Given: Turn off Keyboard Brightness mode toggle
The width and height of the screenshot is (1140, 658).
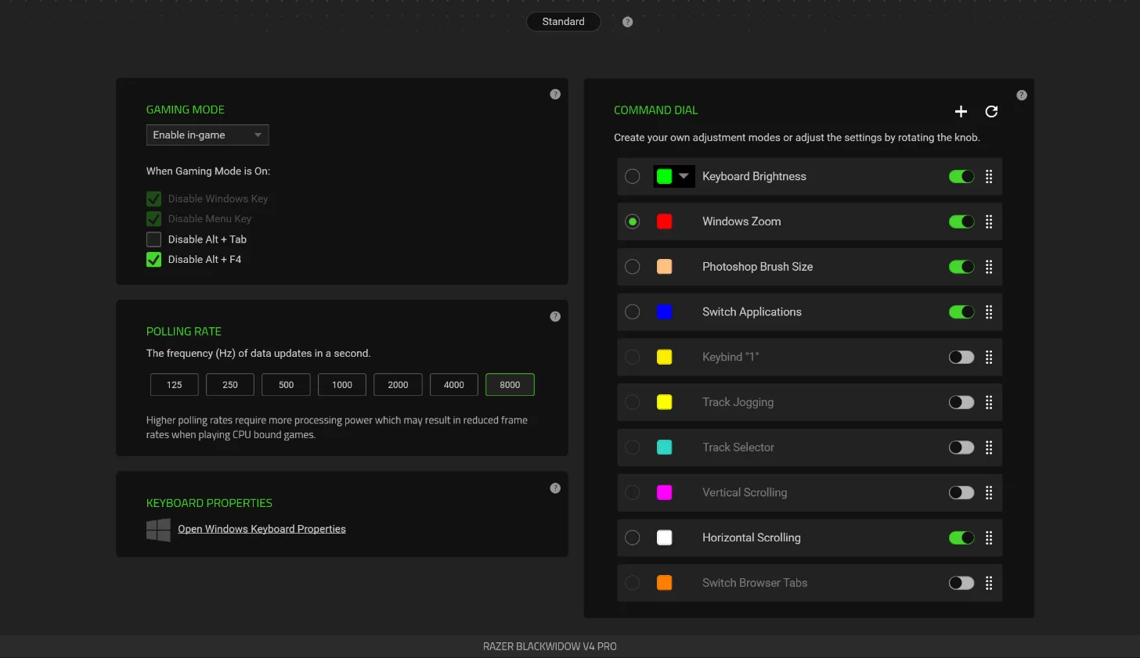Looking at the screenshot, I should coord(961,176).
